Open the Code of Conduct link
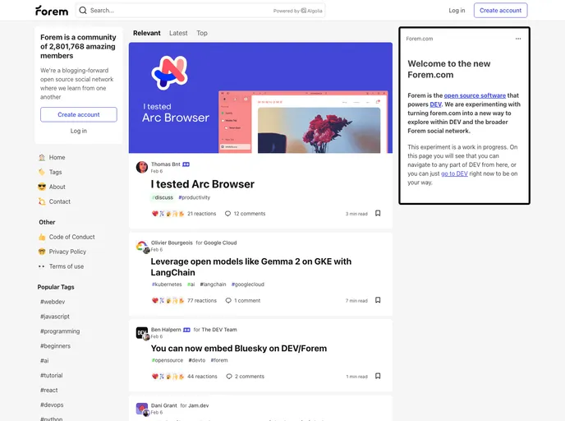This screenshot has height=421, width=565. click(71, 237)
